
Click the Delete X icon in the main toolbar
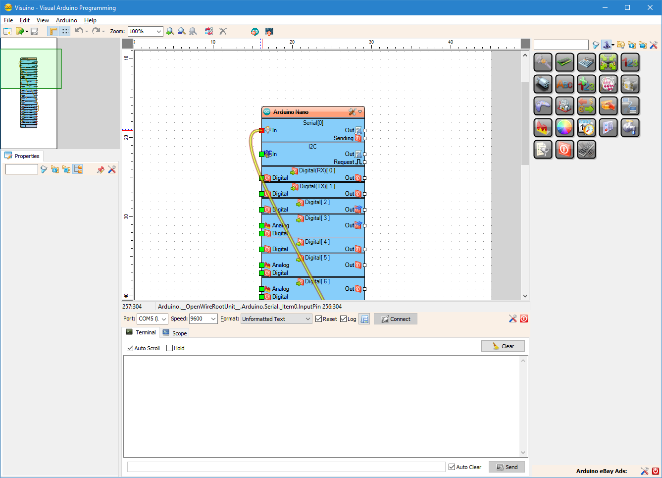223,31
